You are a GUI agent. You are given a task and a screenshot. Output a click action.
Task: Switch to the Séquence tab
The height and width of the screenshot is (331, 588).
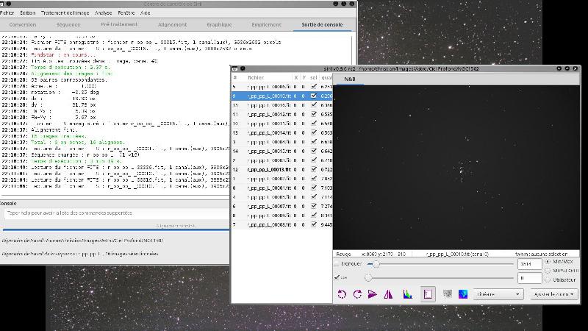pyautogui.click(x=68, y=24)
